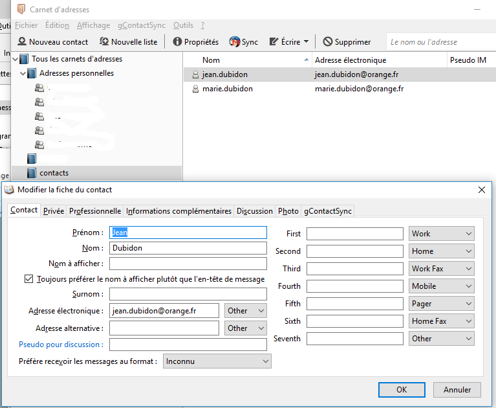Click the Nouvelle liste toolbar icon

coord(103,41)
